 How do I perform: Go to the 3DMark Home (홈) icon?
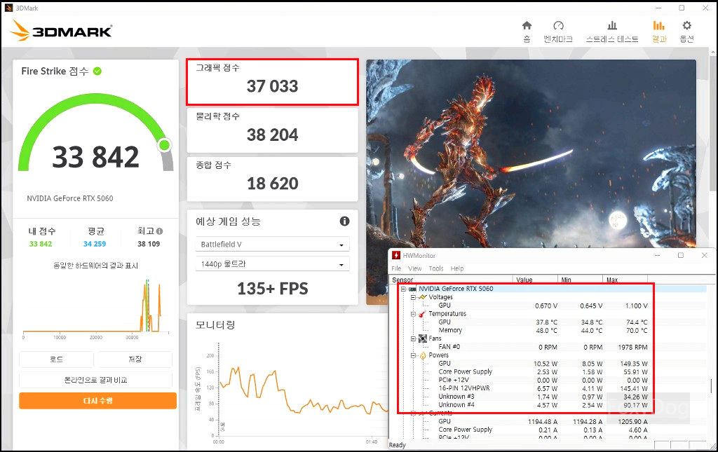(527, 26)
